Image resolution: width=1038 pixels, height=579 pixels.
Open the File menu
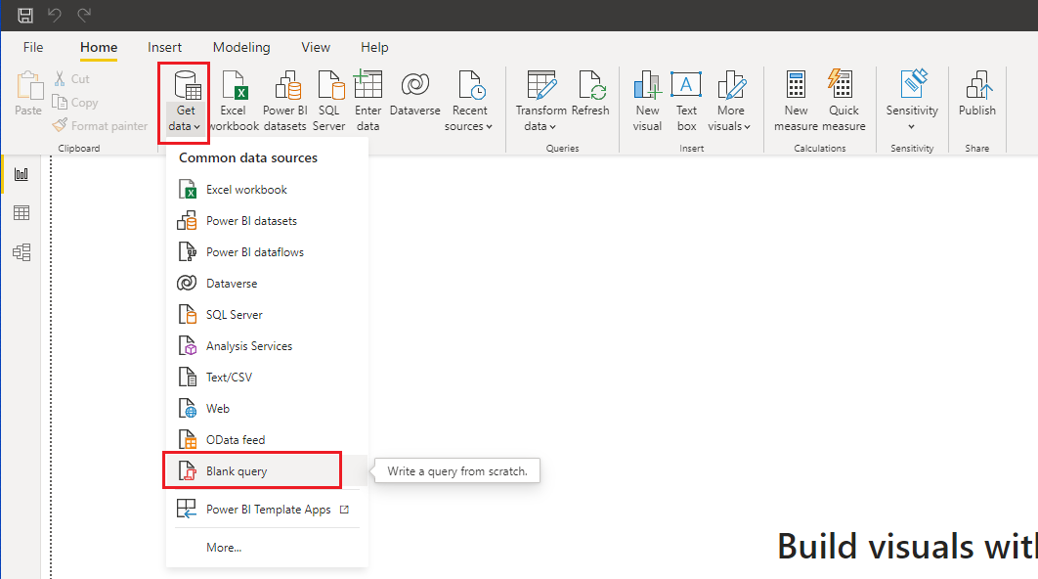point(33,47)
